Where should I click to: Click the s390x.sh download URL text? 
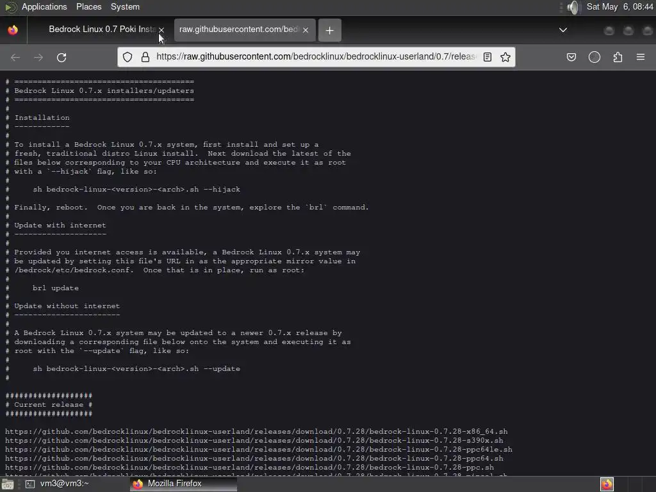[x=254, y=441]
